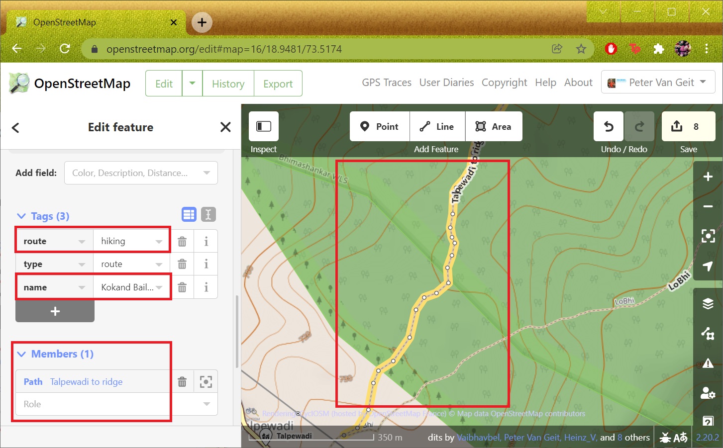Zoom in on the map
Image resolution: width=723 pixels, height=448 pixels.
coord(708,177)
